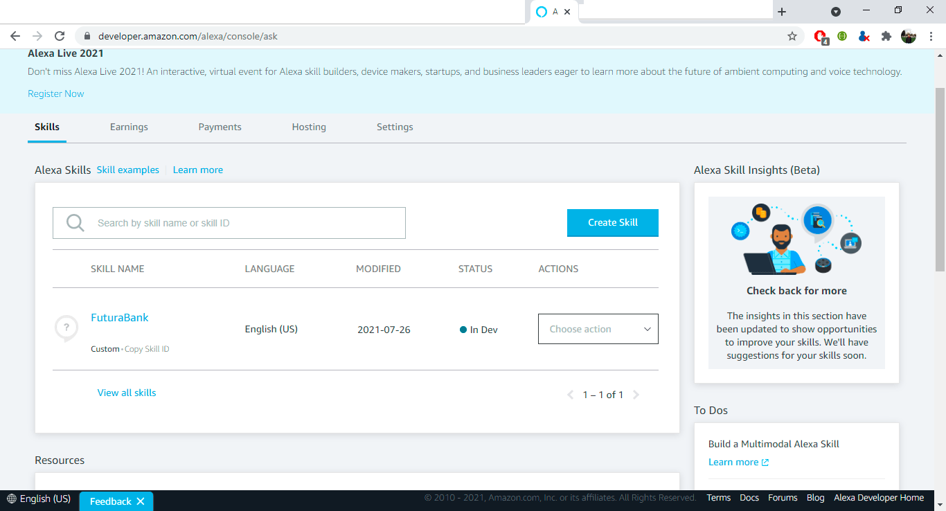The height and width of the screenshot is (511, 946).
Task: Open the Settings tab
Action: (x=395, y=127)
